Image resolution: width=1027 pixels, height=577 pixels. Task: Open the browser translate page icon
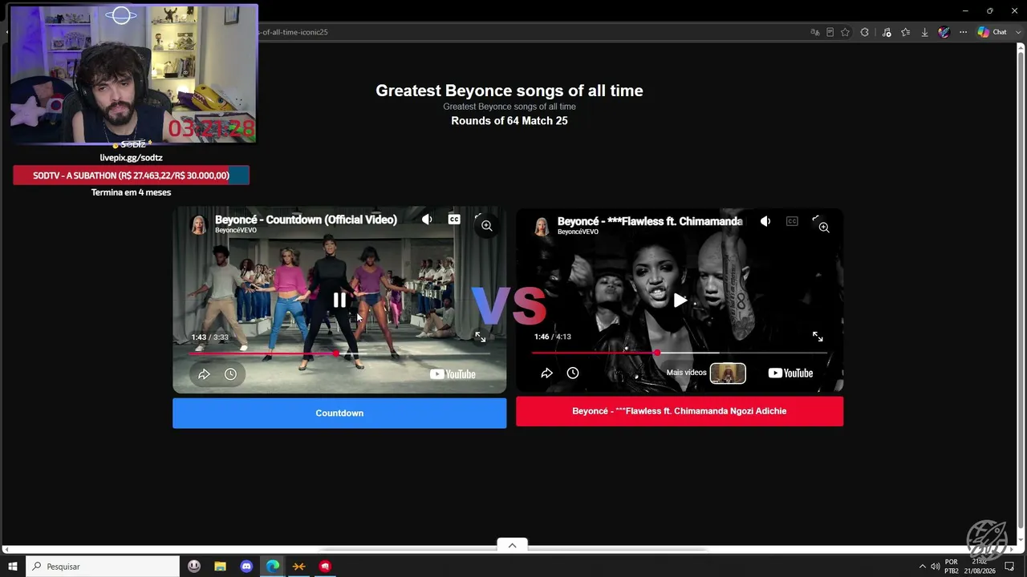pos(815,32)
